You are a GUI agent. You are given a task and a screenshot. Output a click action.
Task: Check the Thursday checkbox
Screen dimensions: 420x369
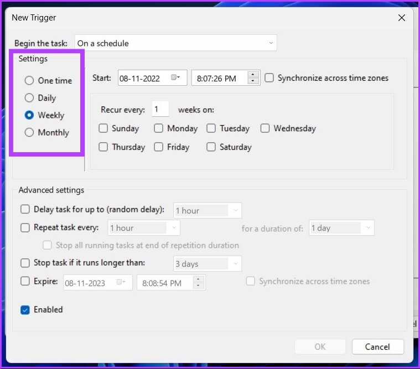coord(103,147)
